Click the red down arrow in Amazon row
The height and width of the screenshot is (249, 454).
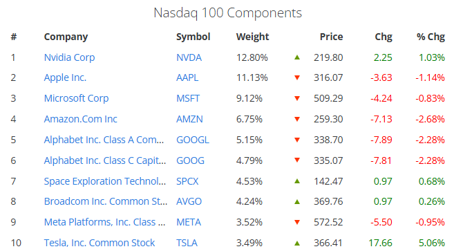click(296, 119)
